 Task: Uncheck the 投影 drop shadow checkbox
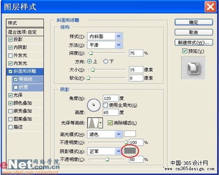tap(11, 39)
